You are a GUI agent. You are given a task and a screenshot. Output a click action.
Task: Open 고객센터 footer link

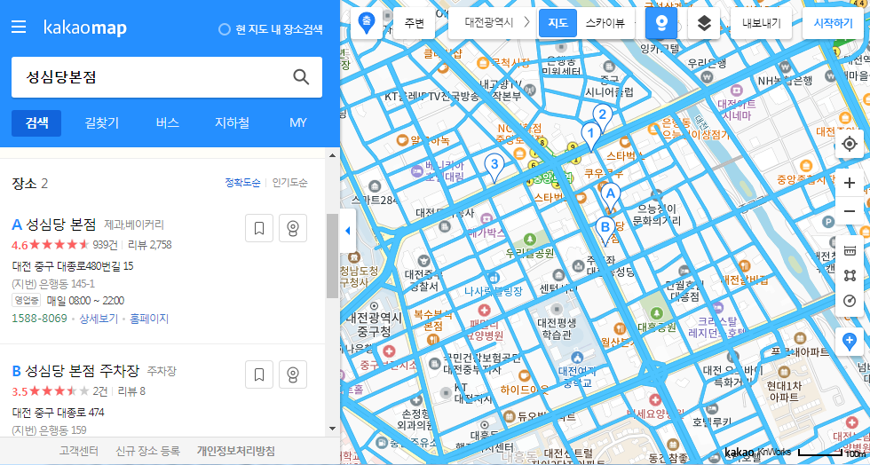[79, 451]
